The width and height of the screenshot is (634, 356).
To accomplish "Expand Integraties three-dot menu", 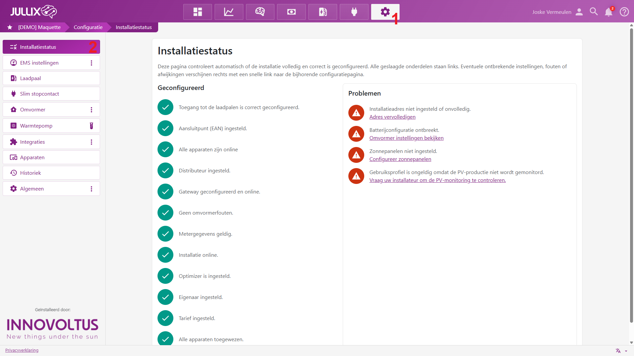I will 91,142.
